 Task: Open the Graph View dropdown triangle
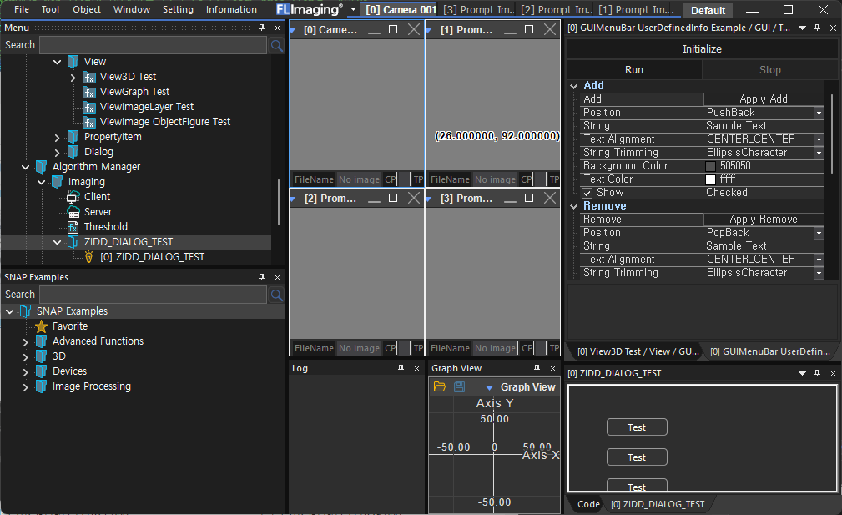tap(489, 387)
